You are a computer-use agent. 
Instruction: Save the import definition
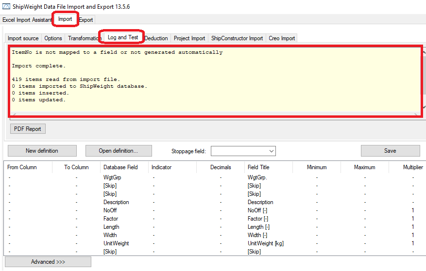click(390, 151)
